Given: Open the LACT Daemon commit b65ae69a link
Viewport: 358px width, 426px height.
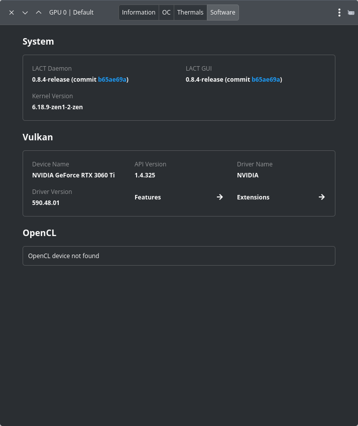Looking at the screenshot, I should (112, 80).
